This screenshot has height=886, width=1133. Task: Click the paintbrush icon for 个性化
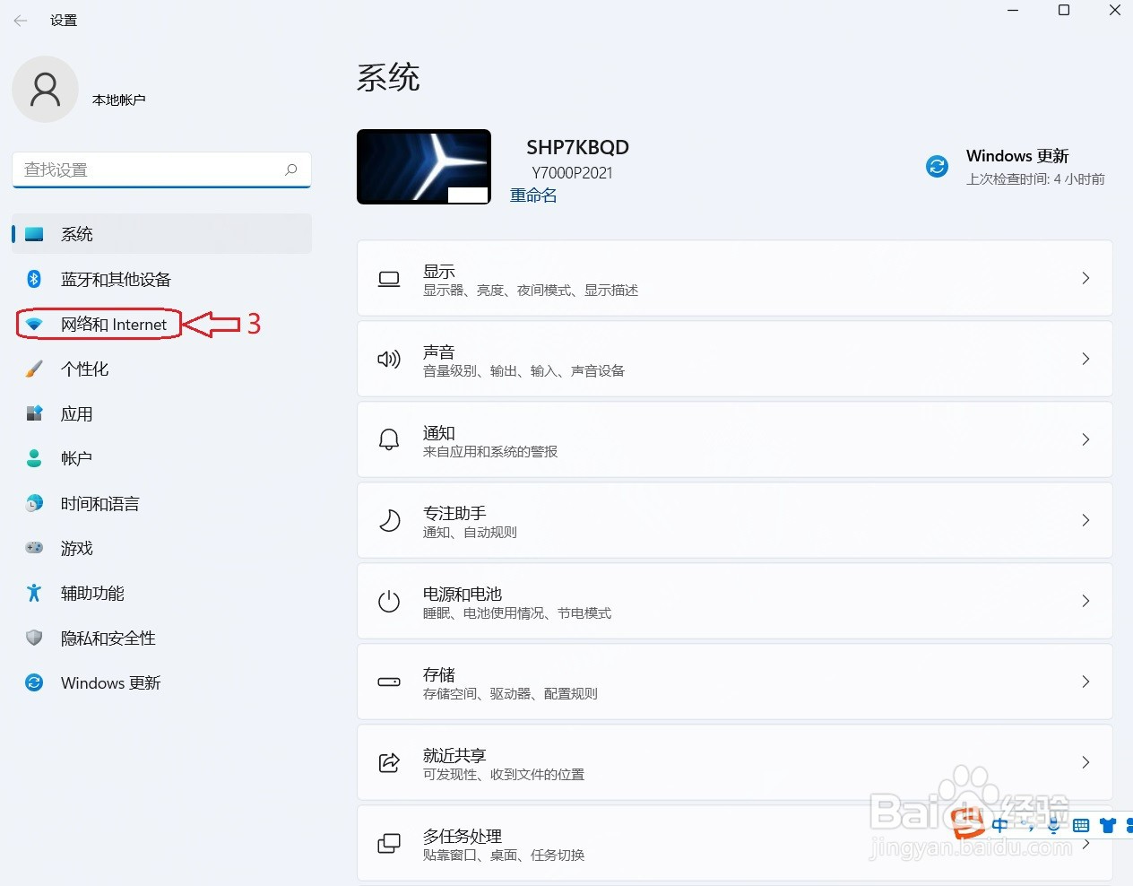(x=34, y=369)
